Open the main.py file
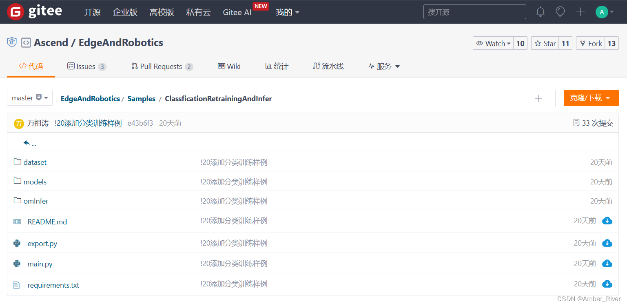The height and width of the screenshot is (306, 627). pos(40,264)
